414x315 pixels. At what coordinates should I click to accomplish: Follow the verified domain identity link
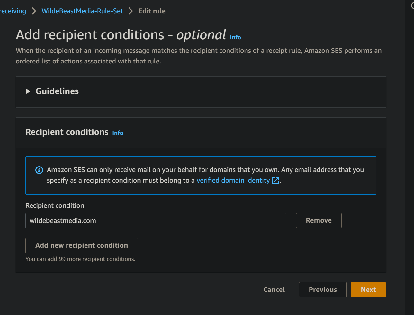click(x=233, y=181)
